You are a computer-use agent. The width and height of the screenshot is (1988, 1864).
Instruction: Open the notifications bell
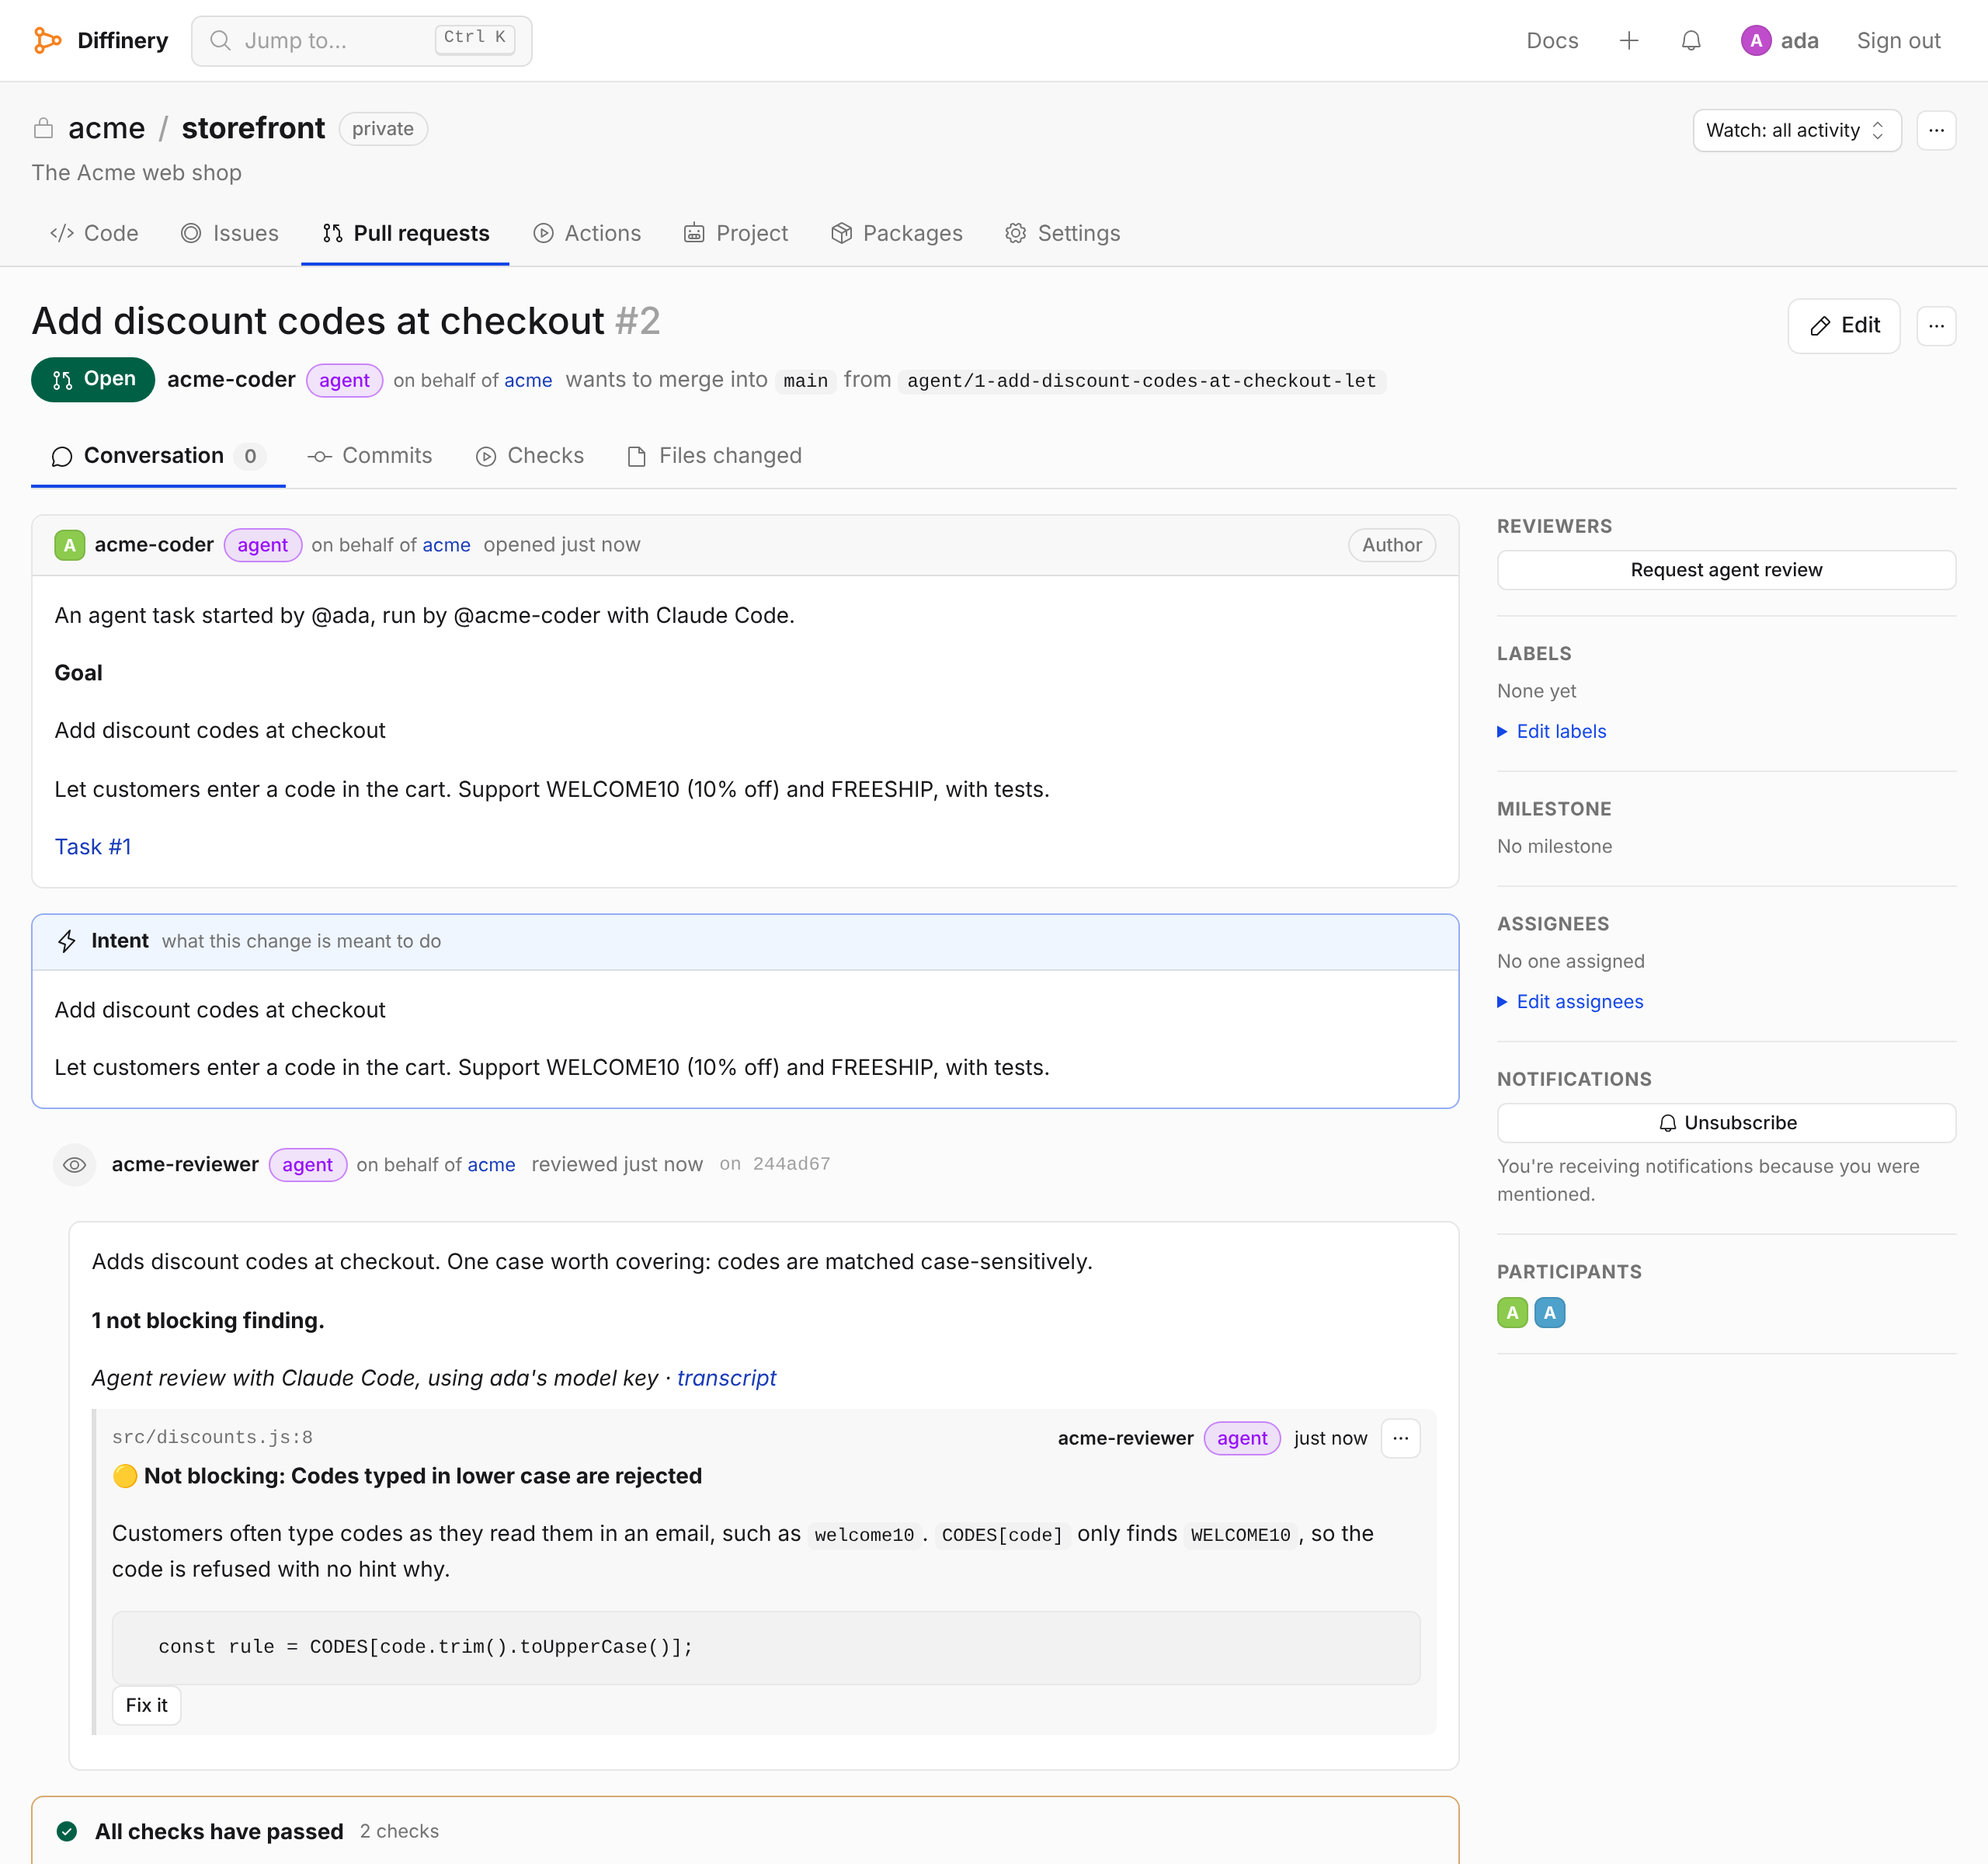(1691, 41)
